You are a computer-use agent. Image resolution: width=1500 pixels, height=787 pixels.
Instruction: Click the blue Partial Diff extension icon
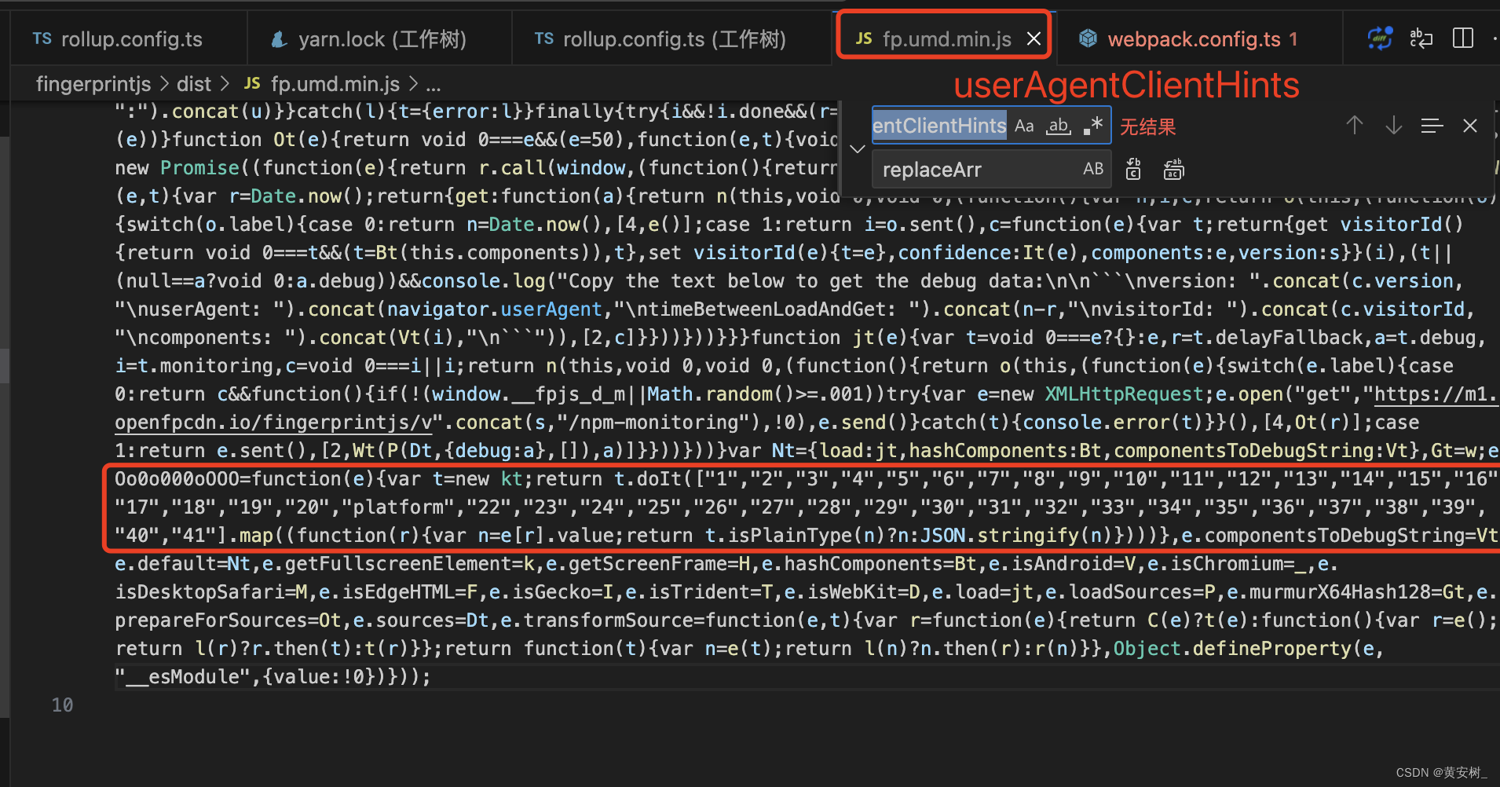[1380, 38]
